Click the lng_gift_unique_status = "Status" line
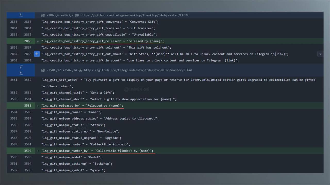This screenshot has width=330, height=185. tap(73, 125)
